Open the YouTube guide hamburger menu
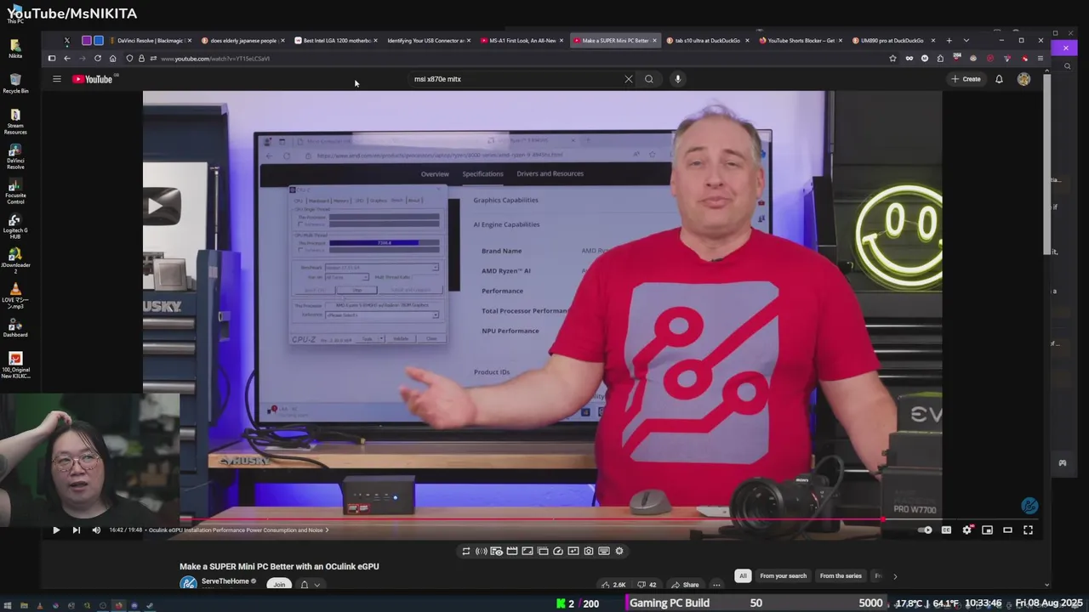Image resolution: width=1089 pixels, height=612 pixels. [57, 79]
